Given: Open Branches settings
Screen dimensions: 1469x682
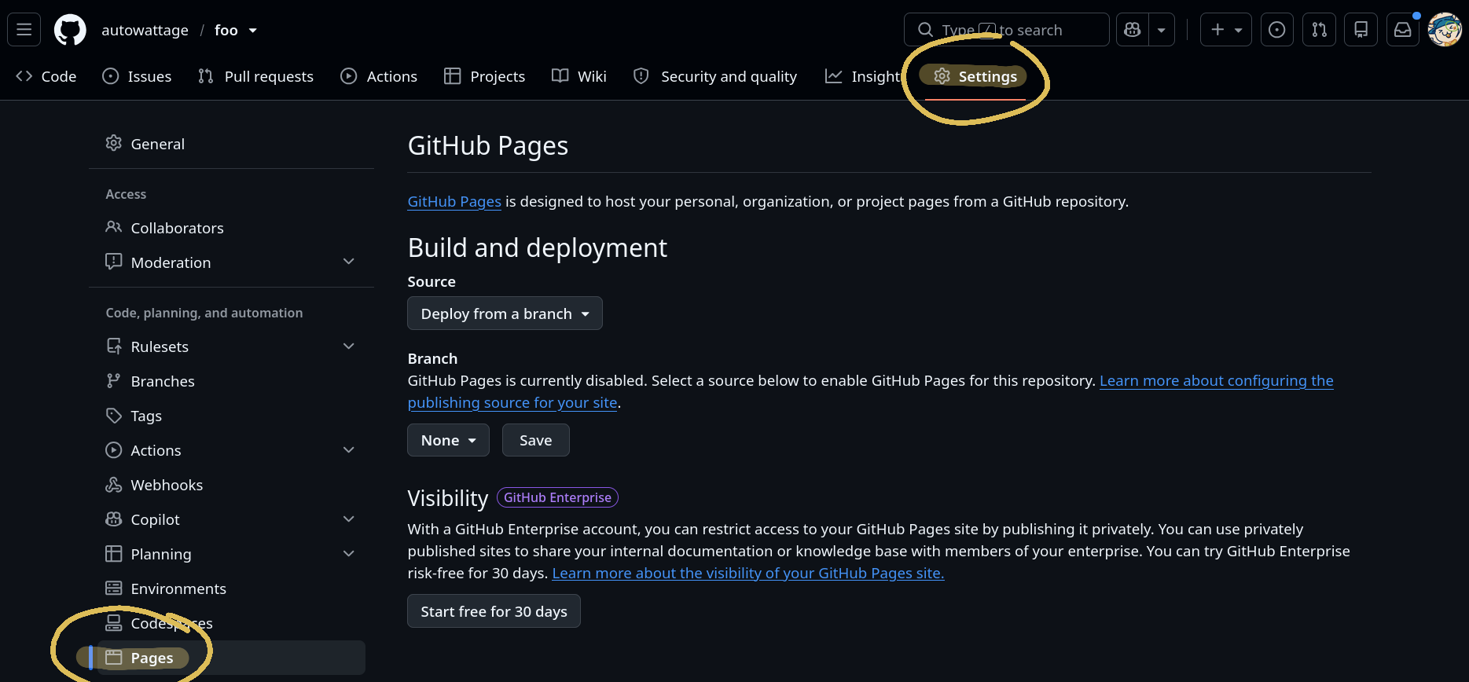Looking at the screenshot, I should pyautogui.click(x=231, y=381).
